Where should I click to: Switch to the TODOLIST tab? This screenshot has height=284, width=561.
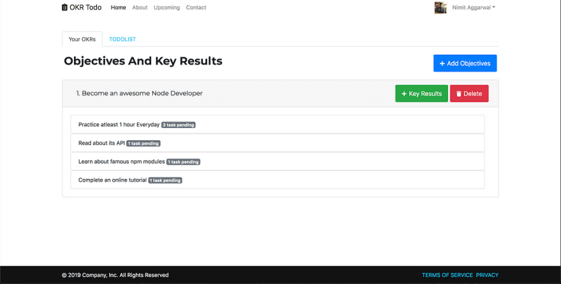[122, 39]
